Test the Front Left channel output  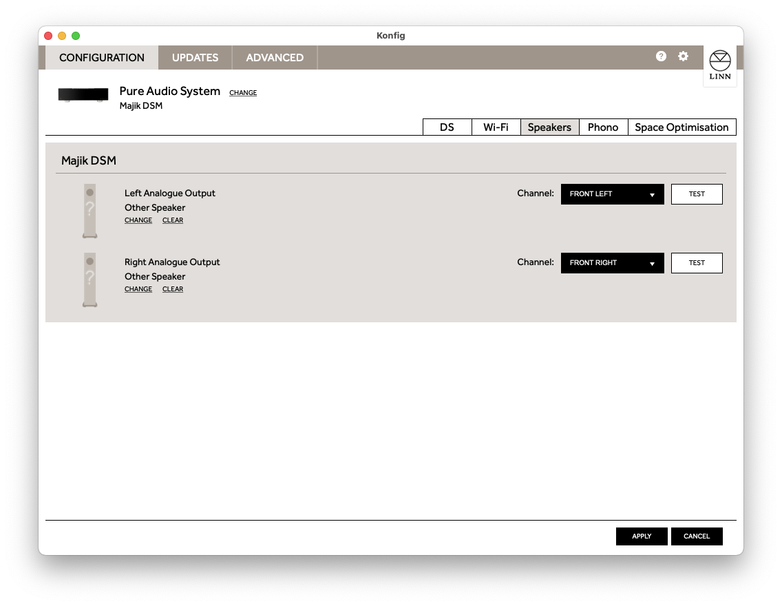pos(697,194)
